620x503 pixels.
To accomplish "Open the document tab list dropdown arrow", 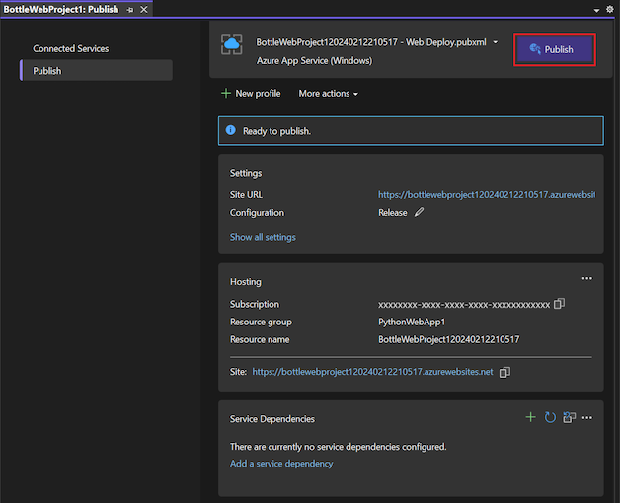I will coord(596,11).
